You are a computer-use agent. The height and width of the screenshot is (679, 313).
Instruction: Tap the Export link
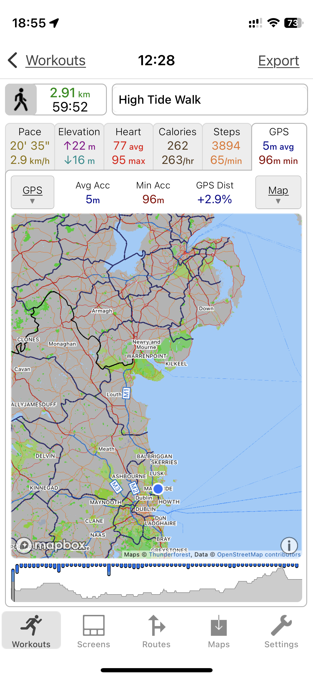(x=279, y=61)
